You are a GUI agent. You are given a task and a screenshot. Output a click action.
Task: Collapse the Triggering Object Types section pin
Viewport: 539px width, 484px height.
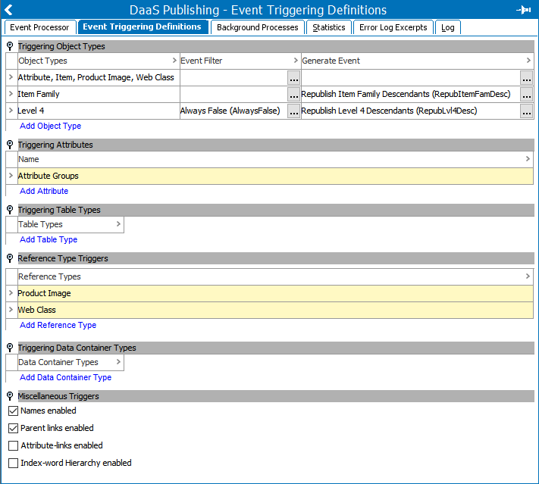(10, 46)
